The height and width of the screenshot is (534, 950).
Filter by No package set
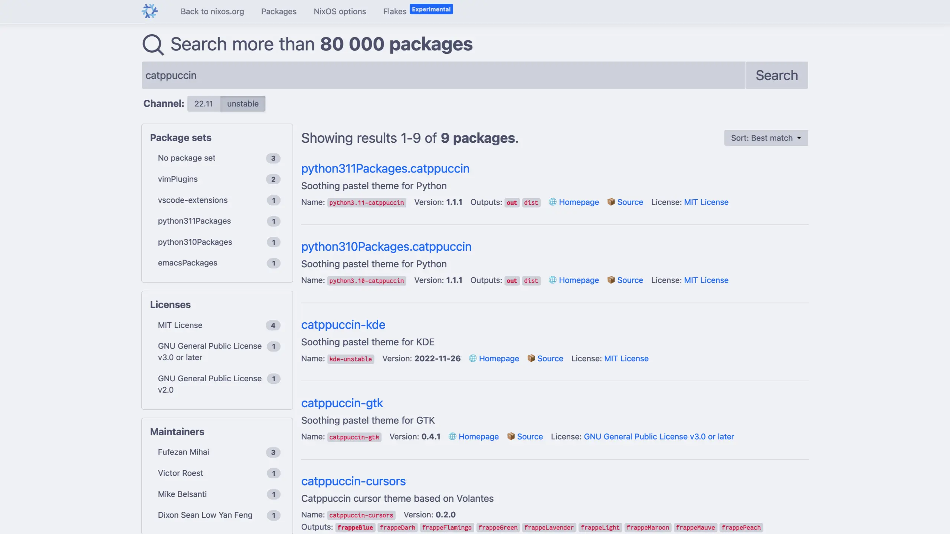click(219, 158)
